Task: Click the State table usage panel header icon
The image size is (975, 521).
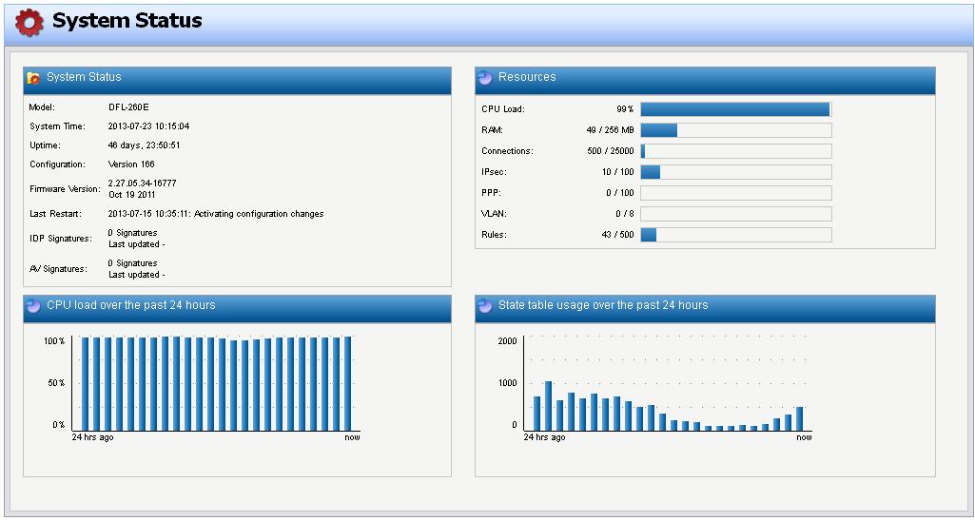Action: pos(485,306)
